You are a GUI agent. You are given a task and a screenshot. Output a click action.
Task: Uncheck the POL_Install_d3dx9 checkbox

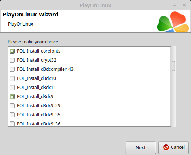pyautogui.click(x=12, y=97)
